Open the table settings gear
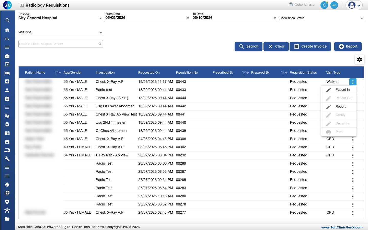 [360, 60]
